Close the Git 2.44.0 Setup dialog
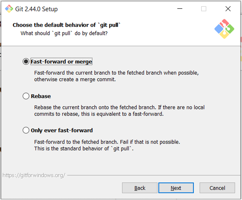Image resolution: width=242 pixels, height=200 pixels. coord(228,9)
